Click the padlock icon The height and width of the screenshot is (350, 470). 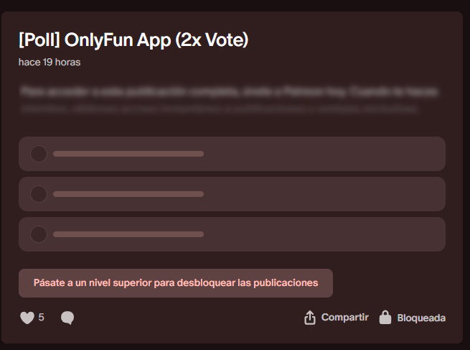point(385,318)
